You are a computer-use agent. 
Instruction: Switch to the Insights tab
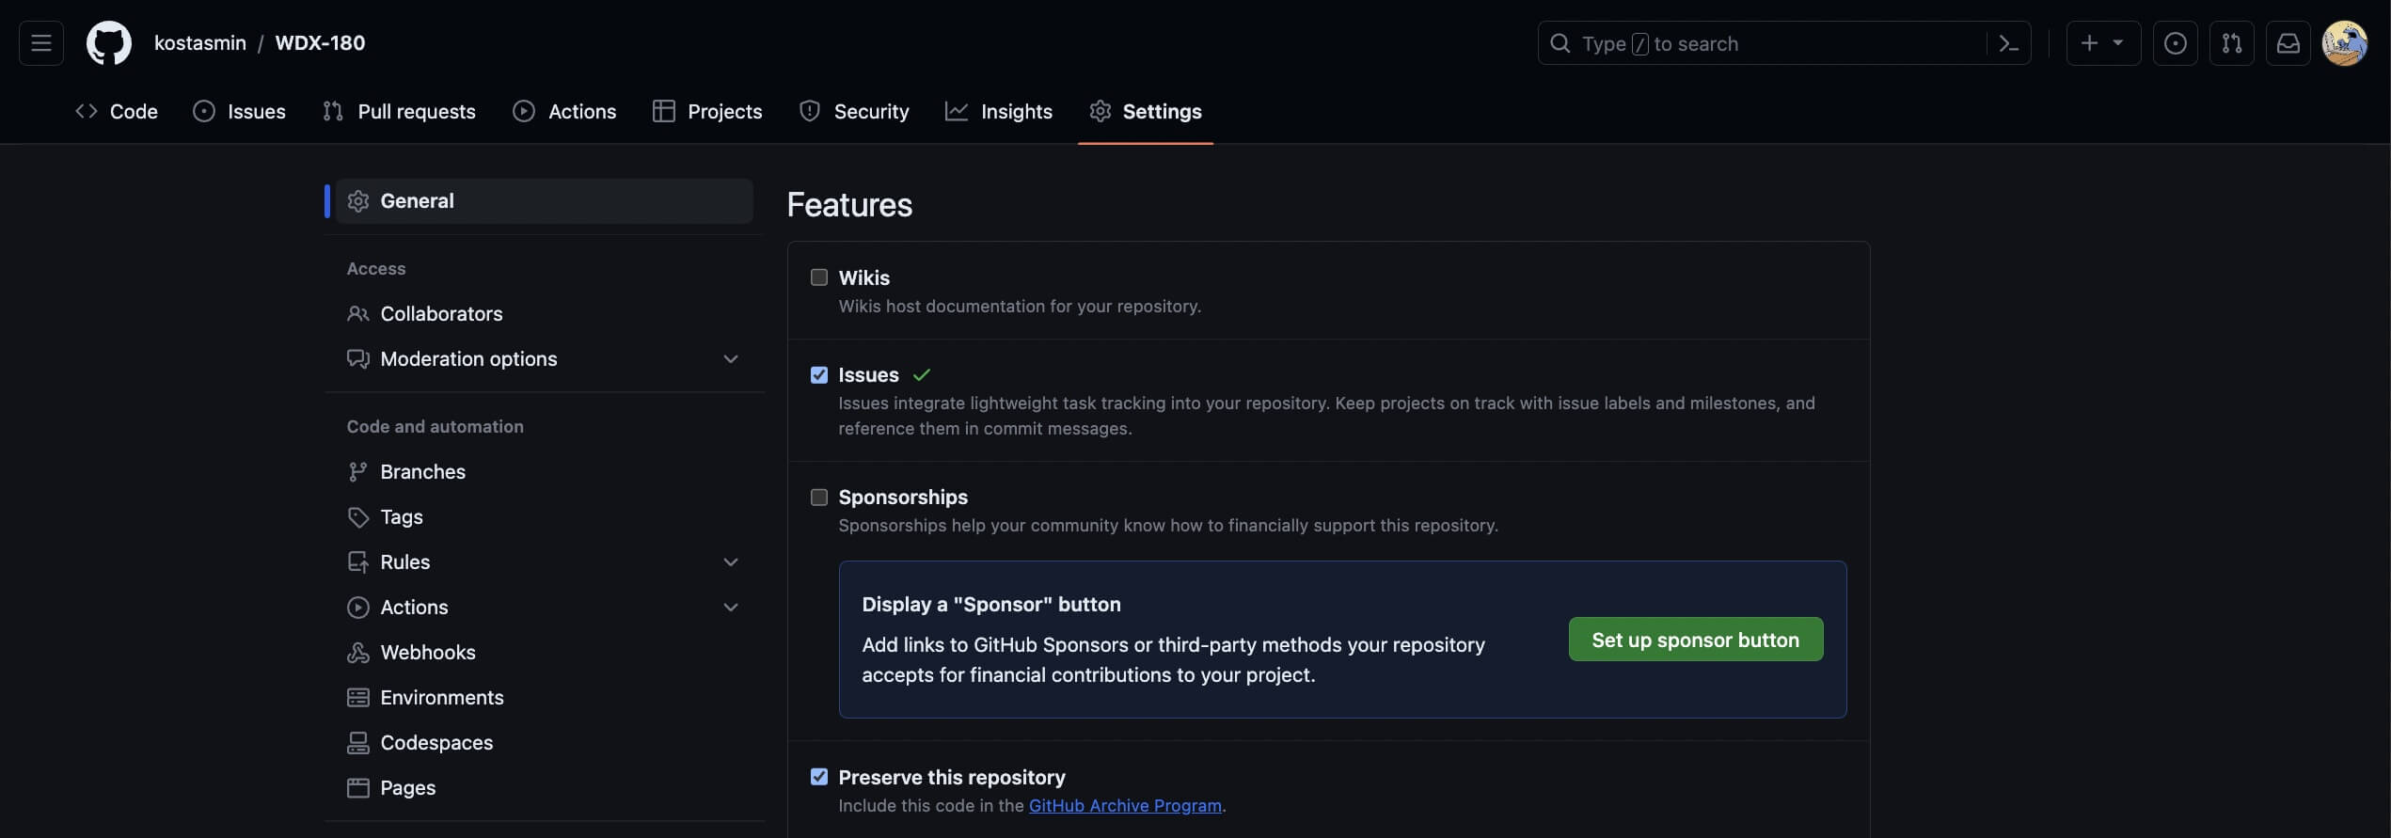[999, 111]
